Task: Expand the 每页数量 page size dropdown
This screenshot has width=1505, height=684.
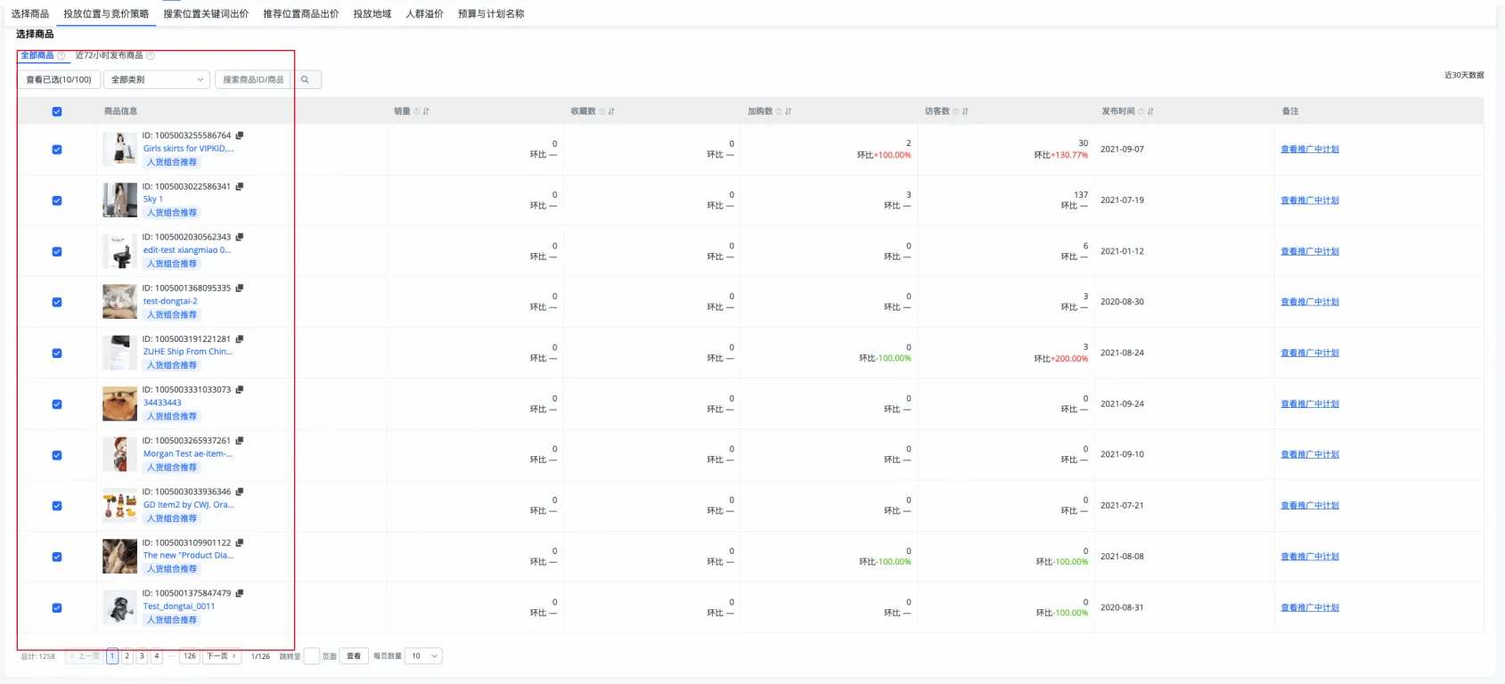Action: tap(424, 656)
